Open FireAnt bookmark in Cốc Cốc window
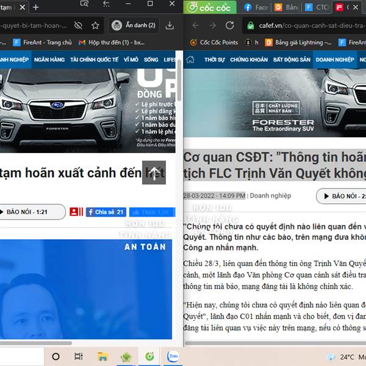The width and height of the screenshot is (366, 366). (x=352, y=43)
